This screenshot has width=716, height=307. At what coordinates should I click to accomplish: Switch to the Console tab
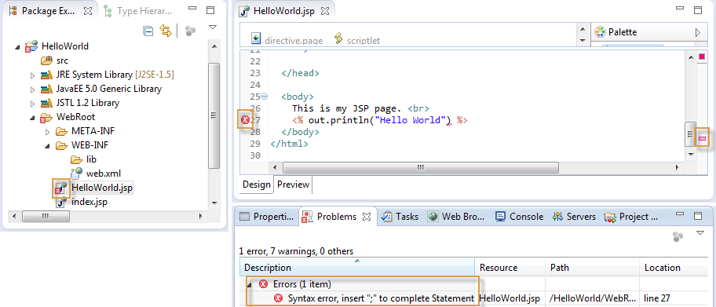(x=519, y=217)
